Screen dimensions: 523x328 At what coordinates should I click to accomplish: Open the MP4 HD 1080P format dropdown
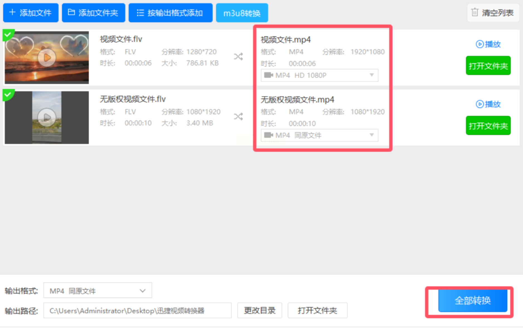pyautogui.click(x=319, y=75)
